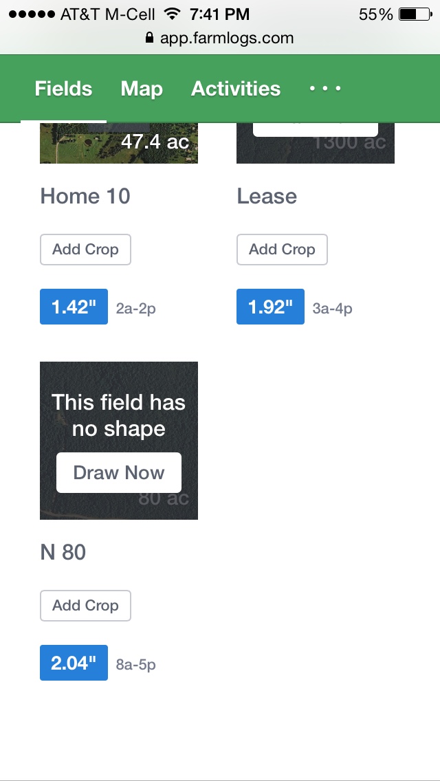Tap the battery icon in the status bar
The image size is (440, 781).
point(415,14)
